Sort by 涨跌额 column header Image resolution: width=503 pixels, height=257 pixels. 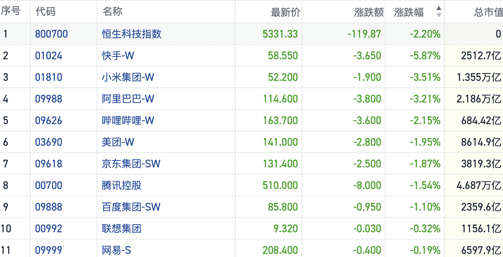(369, 12)
